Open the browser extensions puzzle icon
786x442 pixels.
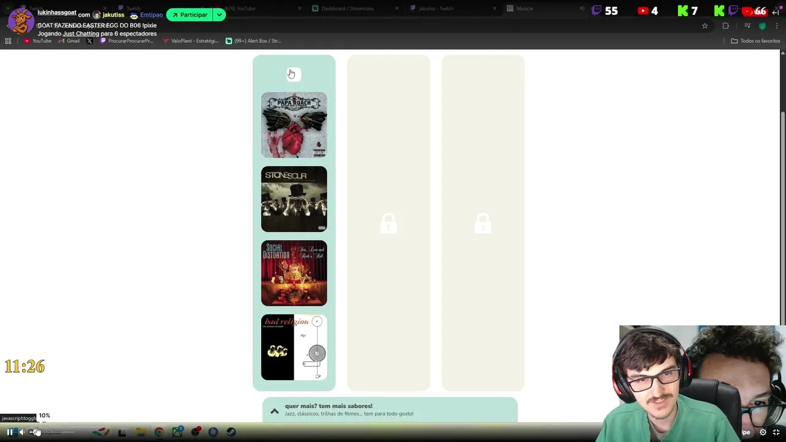[x=726, y=26]
